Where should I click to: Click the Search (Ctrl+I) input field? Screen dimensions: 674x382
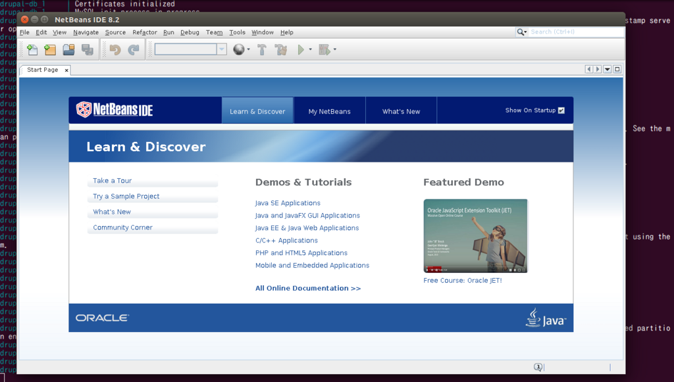576,32
